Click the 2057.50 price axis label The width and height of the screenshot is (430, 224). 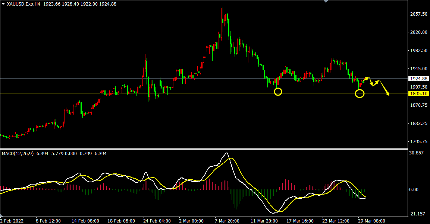[418, 14]
